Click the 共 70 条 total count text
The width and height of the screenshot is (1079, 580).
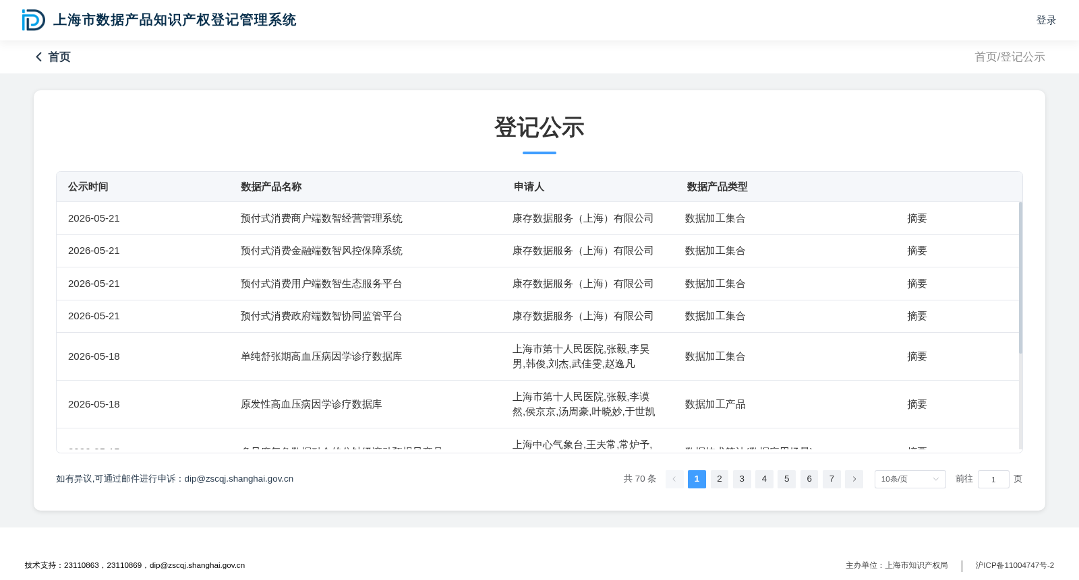[x=639, y=479]
